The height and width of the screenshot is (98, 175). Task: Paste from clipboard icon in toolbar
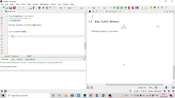point(34,8)
